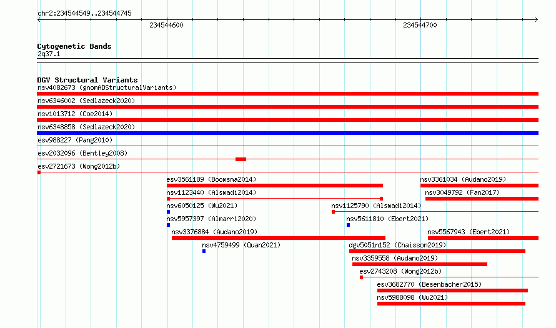Click the nsv6050125 (Wu2021) label

[202, 206]
